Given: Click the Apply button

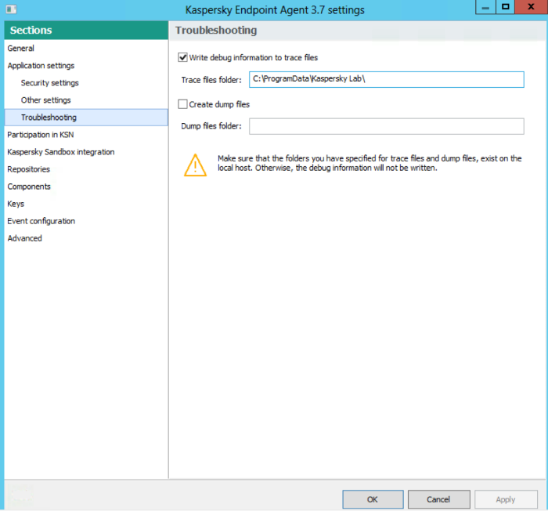Looking at the screenshot, I should (x=506, y=499).
